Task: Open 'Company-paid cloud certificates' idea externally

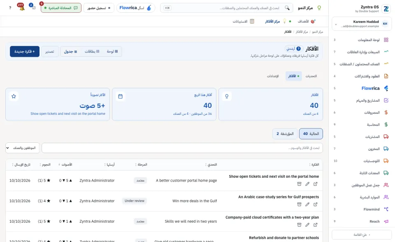Action: pyautogui.click(x=316, y=225)
